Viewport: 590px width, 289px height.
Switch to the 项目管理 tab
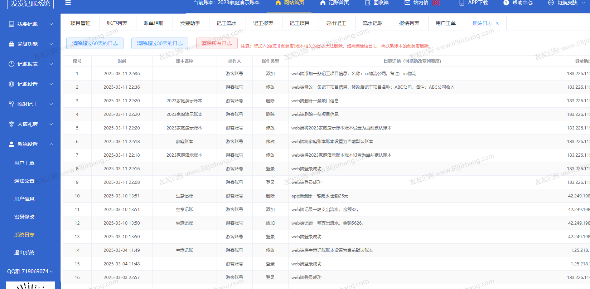(x=81, y=23)
